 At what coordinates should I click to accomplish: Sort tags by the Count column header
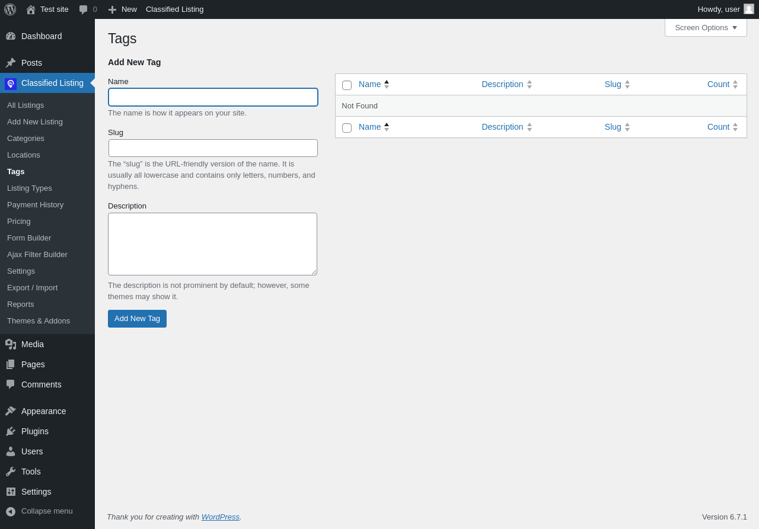click(718, 84)
